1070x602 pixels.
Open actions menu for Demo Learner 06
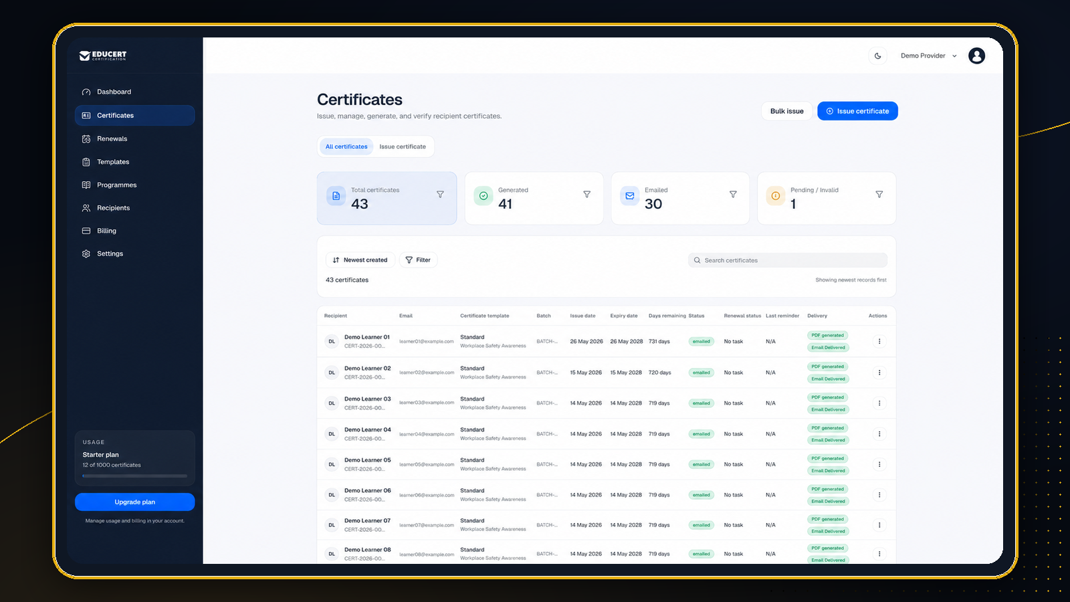click(879, 495)
